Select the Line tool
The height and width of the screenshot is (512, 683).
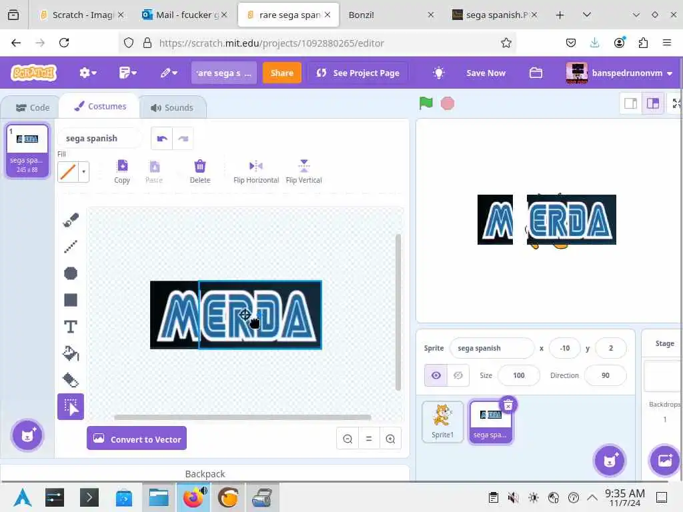[71, 247]
